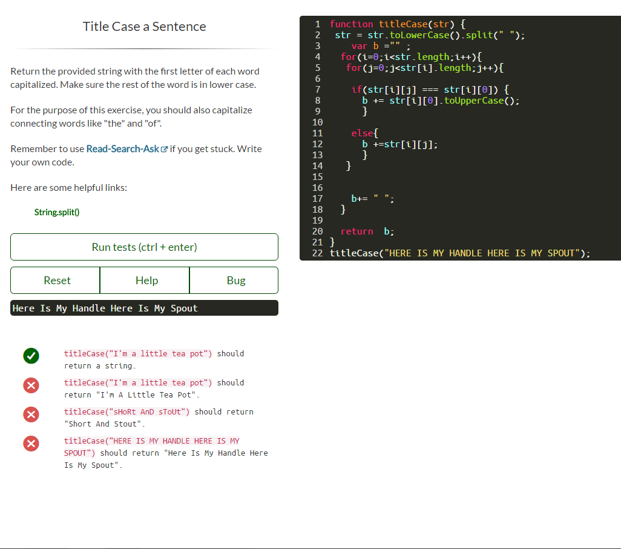Viewport: 621px width, 549px height.
Task: Click the external link icon after Read-Search-Ask
Action: tap(164, 149)
